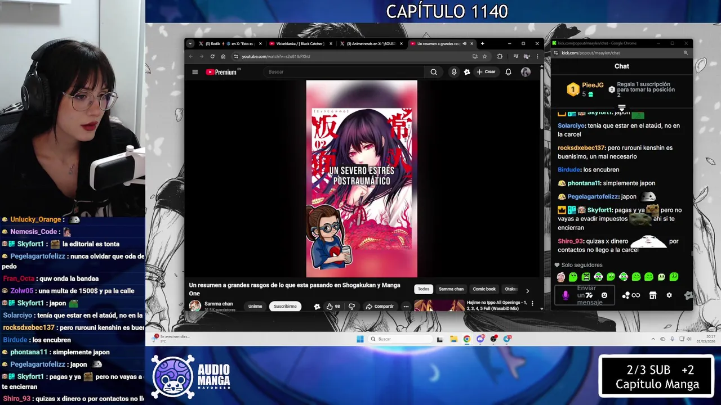Open Hajime no Ippo All Openings thumbnail

(439, 305)
